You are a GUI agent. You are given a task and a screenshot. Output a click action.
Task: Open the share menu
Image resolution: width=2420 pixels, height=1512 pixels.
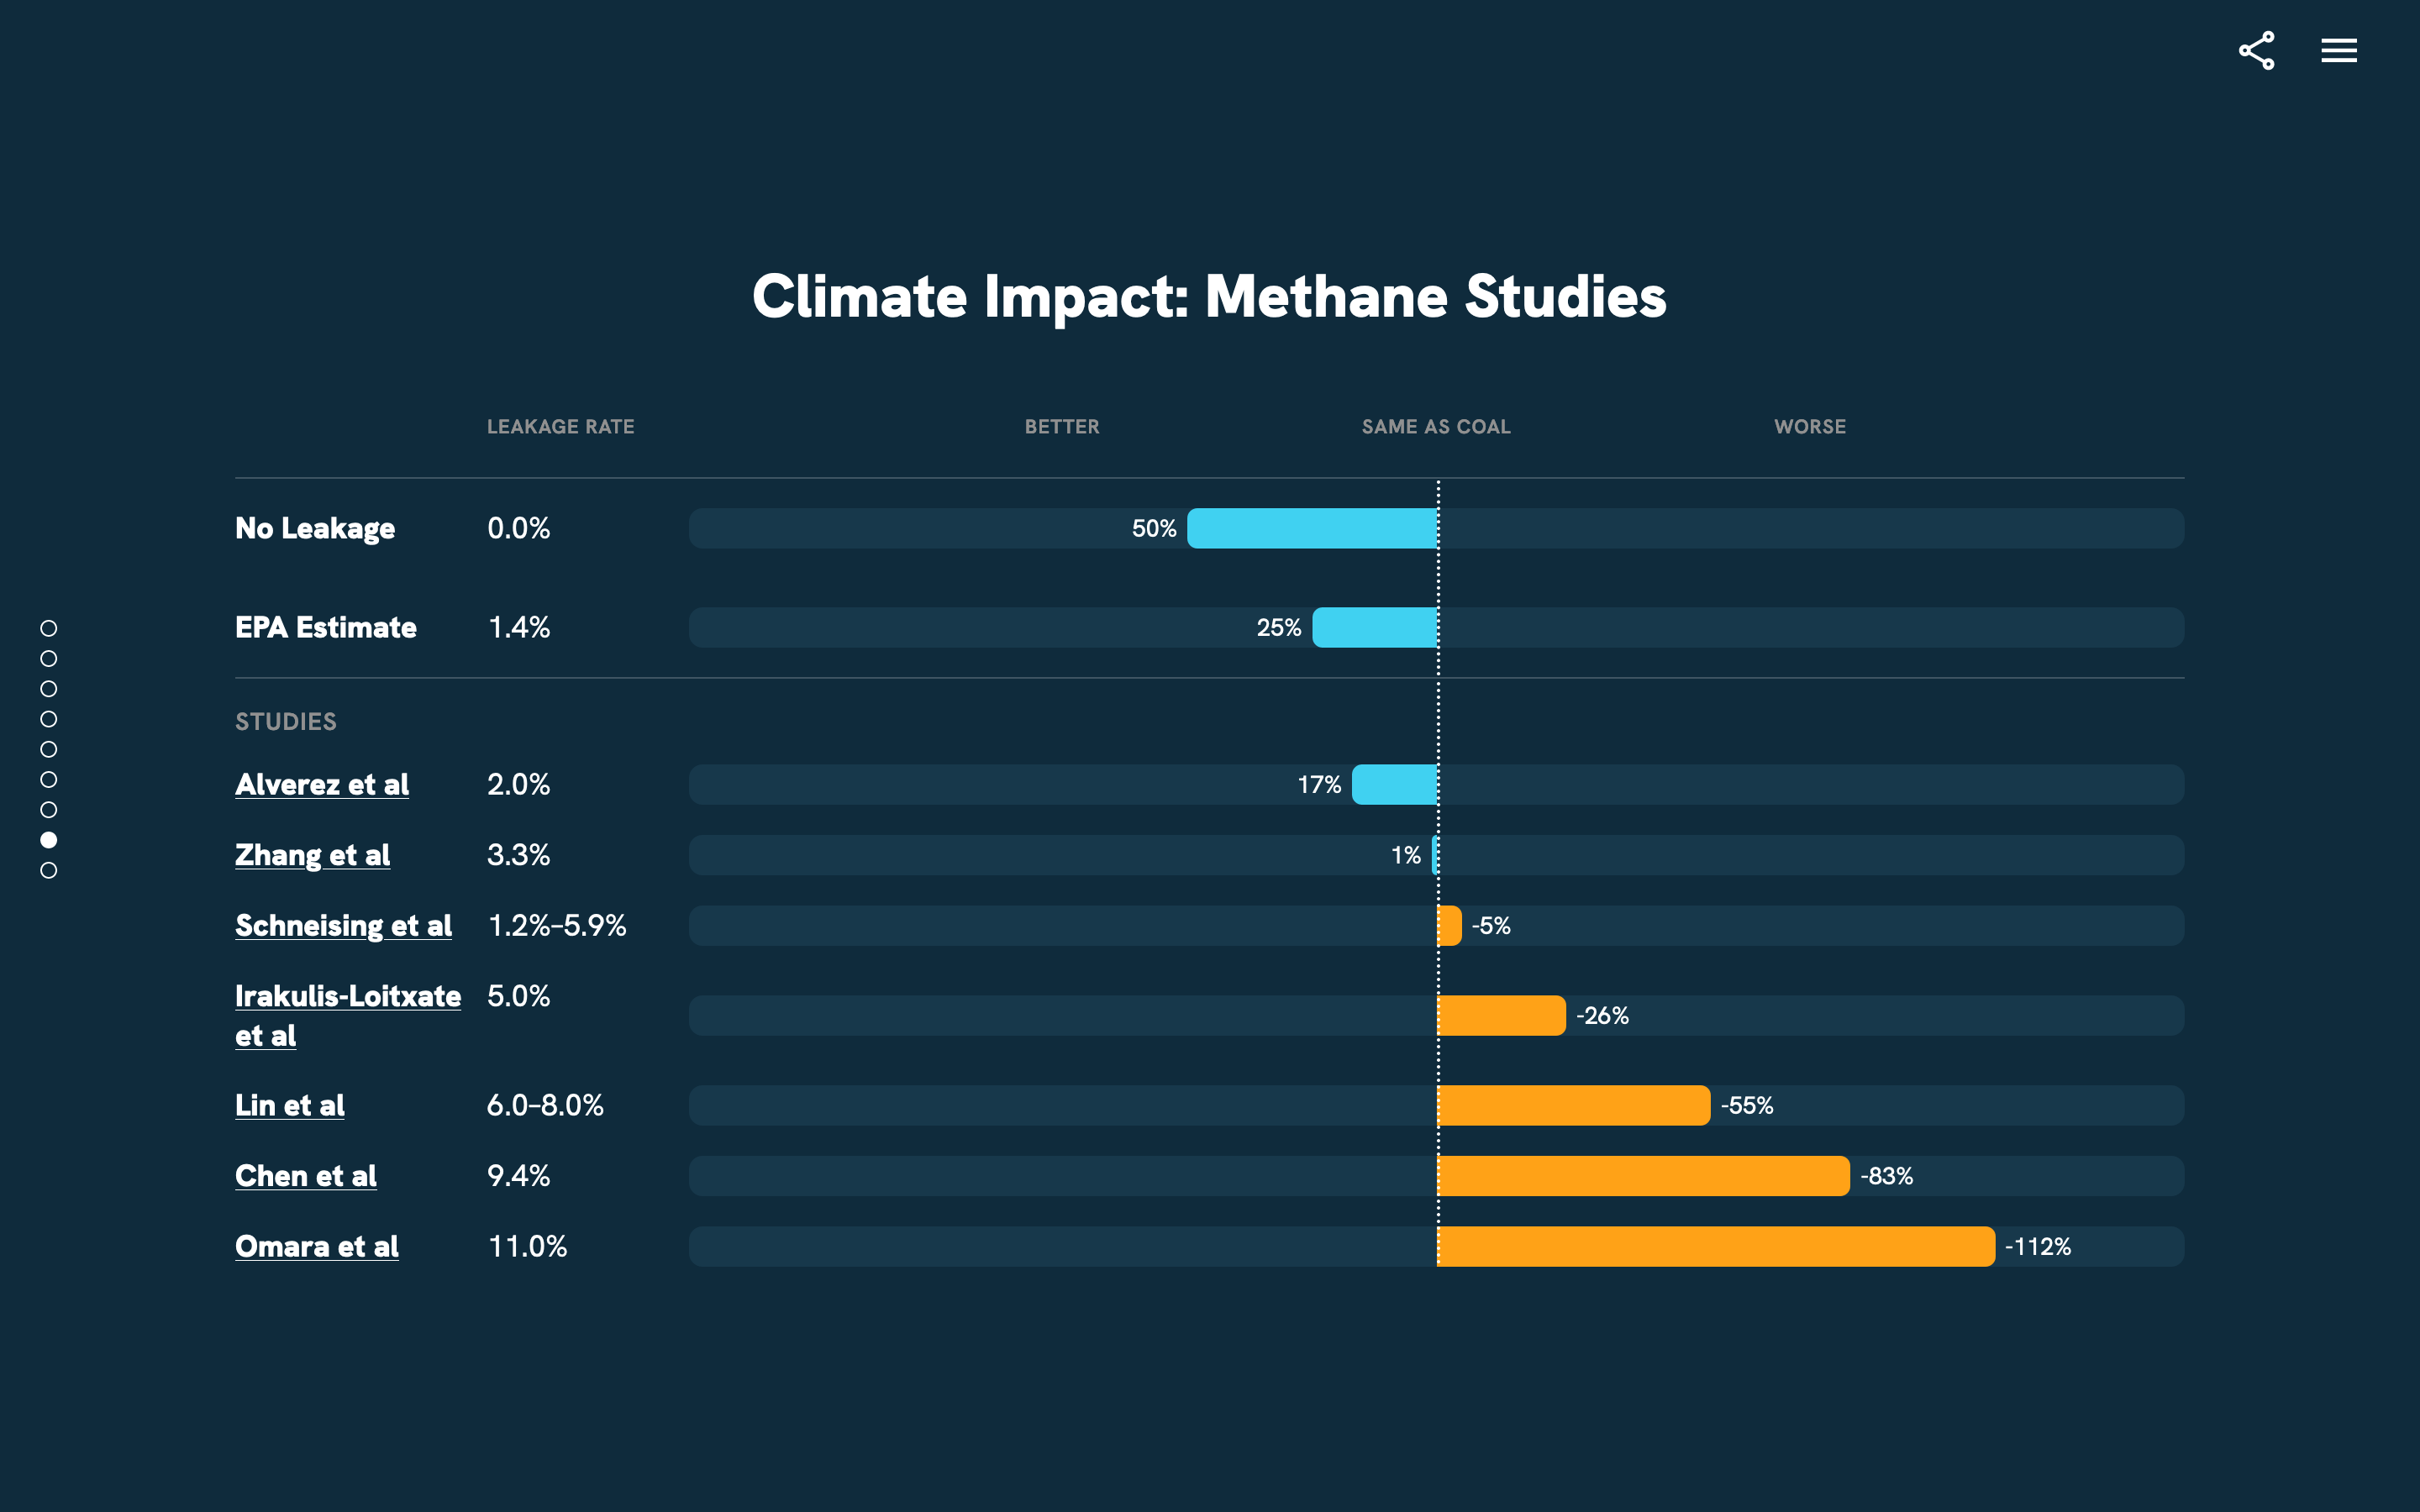tap(2257, 49)
